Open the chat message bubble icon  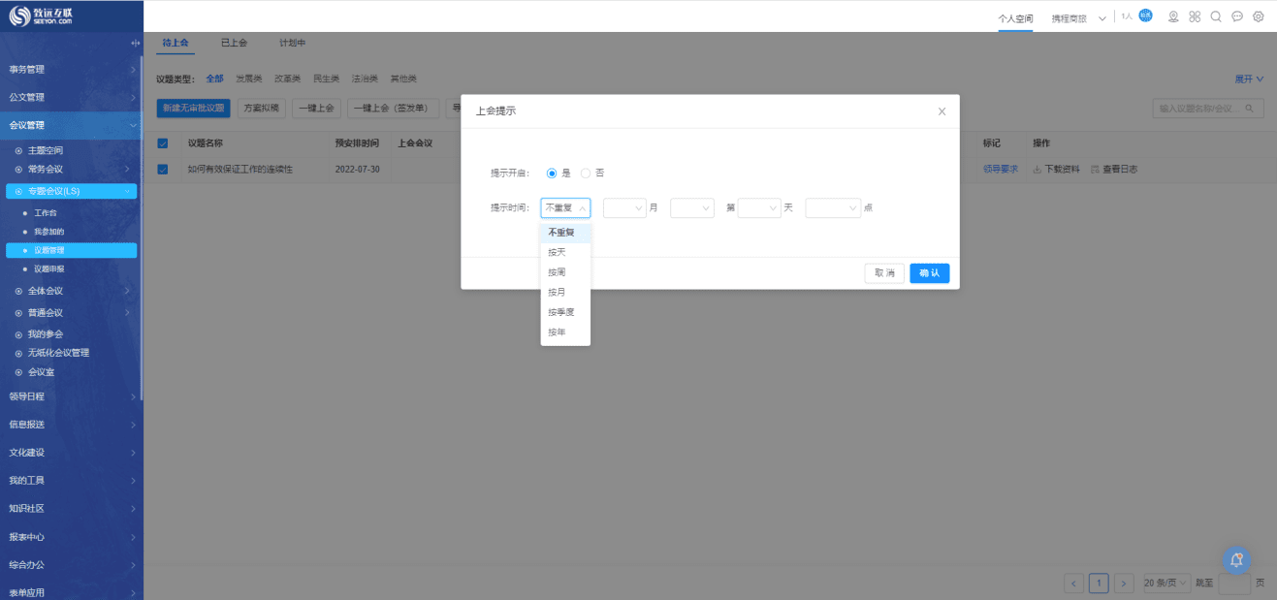pos(1237,16)
